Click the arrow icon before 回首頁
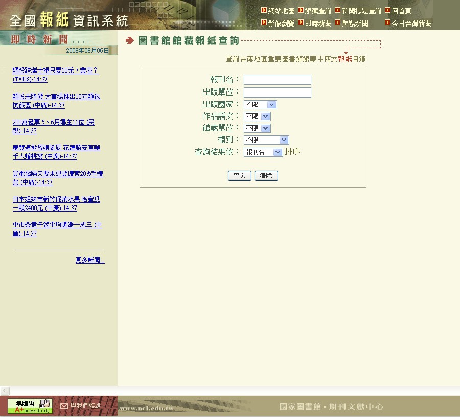 388,10
